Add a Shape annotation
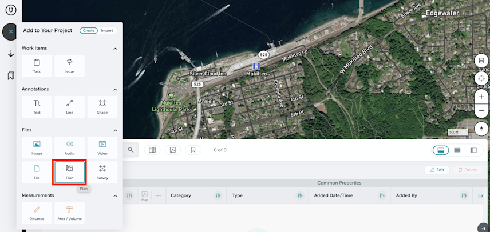The width and height of the screenshot is (490, 232). pyautogui.click(x=102, y=107)
